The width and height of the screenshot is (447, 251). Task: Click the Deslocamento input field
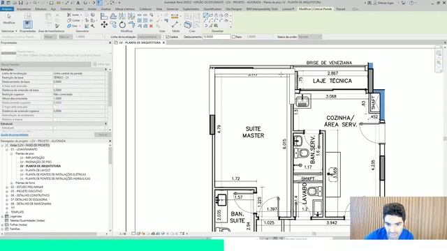click(217, 37)
